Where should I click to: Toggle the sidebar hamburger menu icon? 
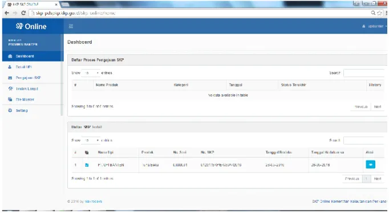(x=71, y=26)
